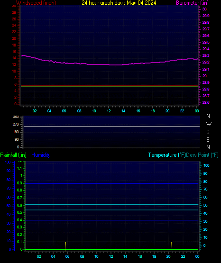Image resolution: width=221 pixels, height=263 pixels.
Task: Click the Temperature (°F) legend label
Action: coord(167,155)
